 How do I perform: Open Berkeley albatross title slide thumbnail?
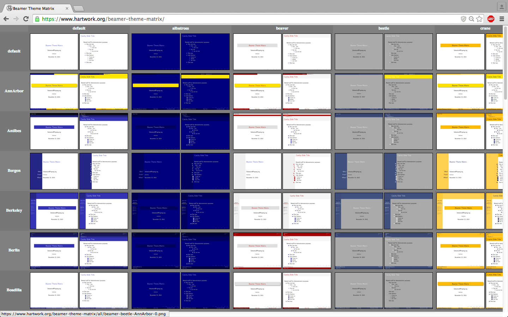coord(156,211)
